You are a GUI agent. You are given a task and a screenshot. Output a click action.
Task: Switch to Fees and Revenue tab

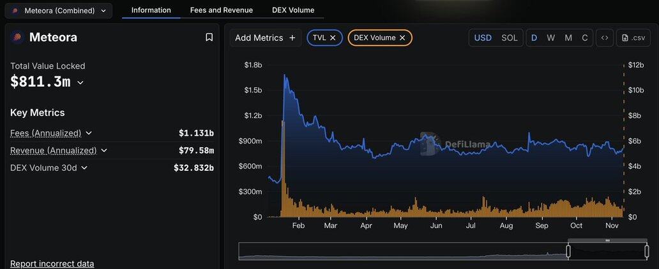pyautogui.click(x=222, y=10)
